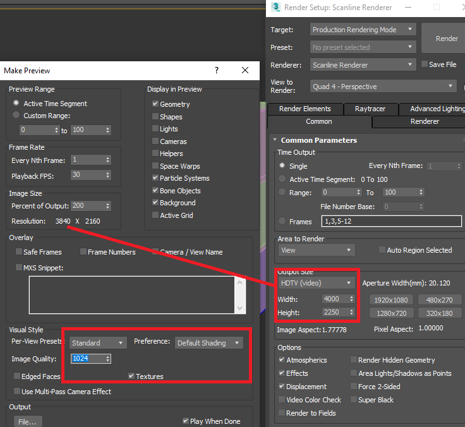The height and width of the screenshot is (427, 465).
Task: Click the Make Preview Every Nth Frame spinner
Action: (x=107, y=160)
